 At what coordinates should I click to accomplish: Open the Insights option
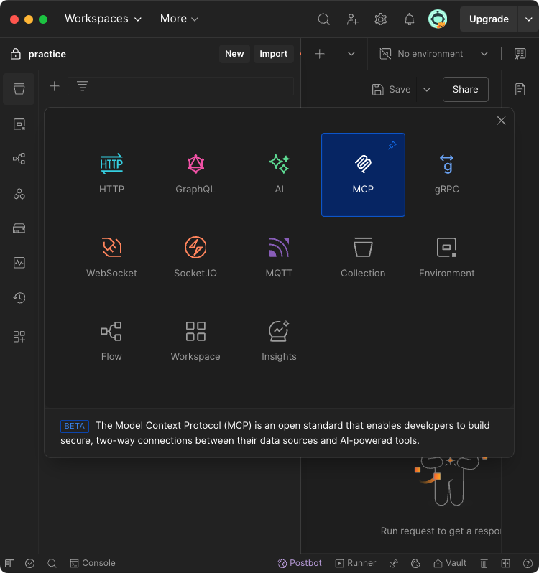pyautogui.click(x=279, y=342)
